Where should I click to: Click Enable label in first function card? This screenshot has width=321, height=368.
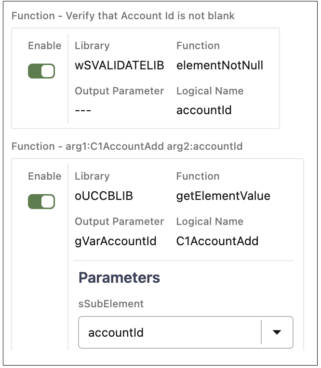pos(45,46)
